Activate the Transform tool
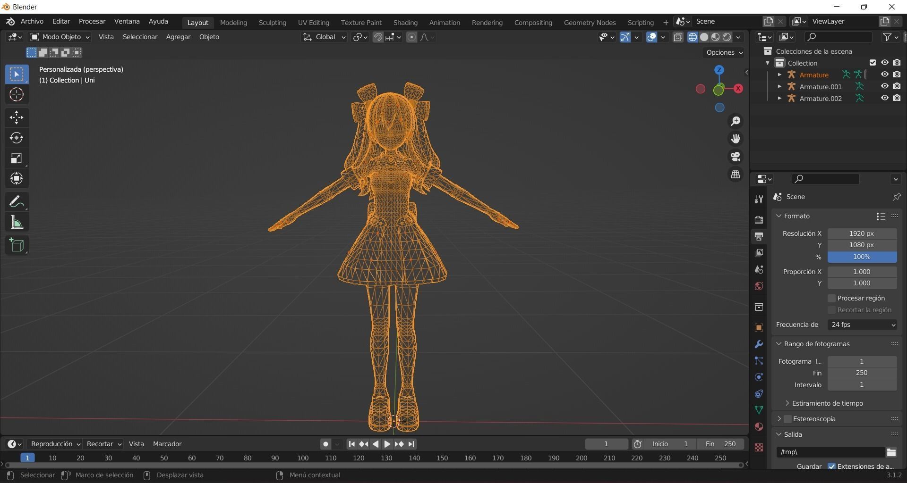The height and width of the screenshot is (483, 907). pyautogui.click(x=17, y=178)
